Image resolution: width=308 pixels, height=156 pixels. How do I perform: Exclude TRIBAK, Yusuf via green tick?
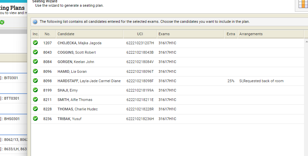coord(35,119)
